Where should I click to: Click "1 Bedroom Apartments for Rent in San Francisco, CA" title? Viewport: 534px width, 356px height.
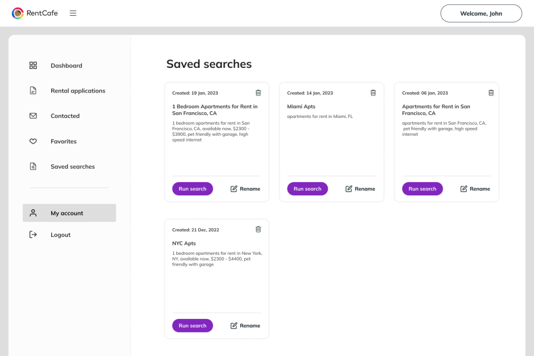(215, 110)
